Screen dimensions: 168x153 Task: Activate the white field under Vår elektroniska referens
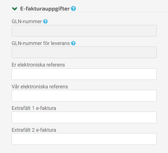(x=84, y=96)
